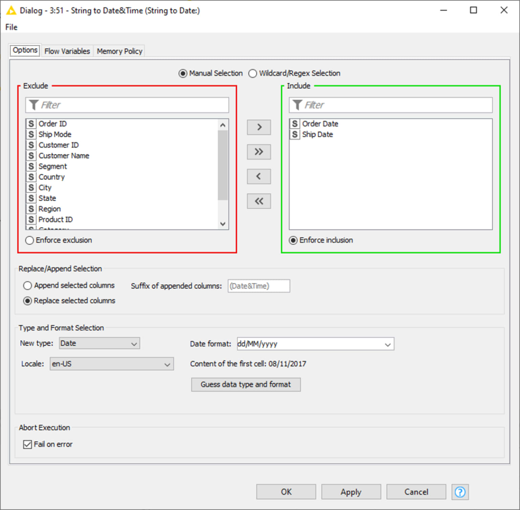Click the string type icon beside Order Date
Image resolution: width=520 pixels, height=510 pixels.
(295, 124)
